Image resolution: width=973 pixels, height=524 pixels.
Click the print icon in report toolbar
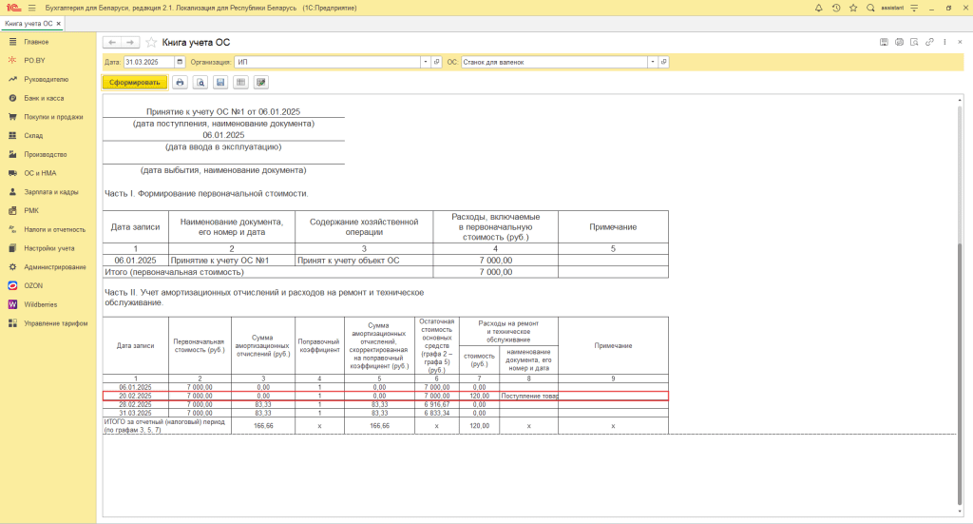(x=180, y=83)
